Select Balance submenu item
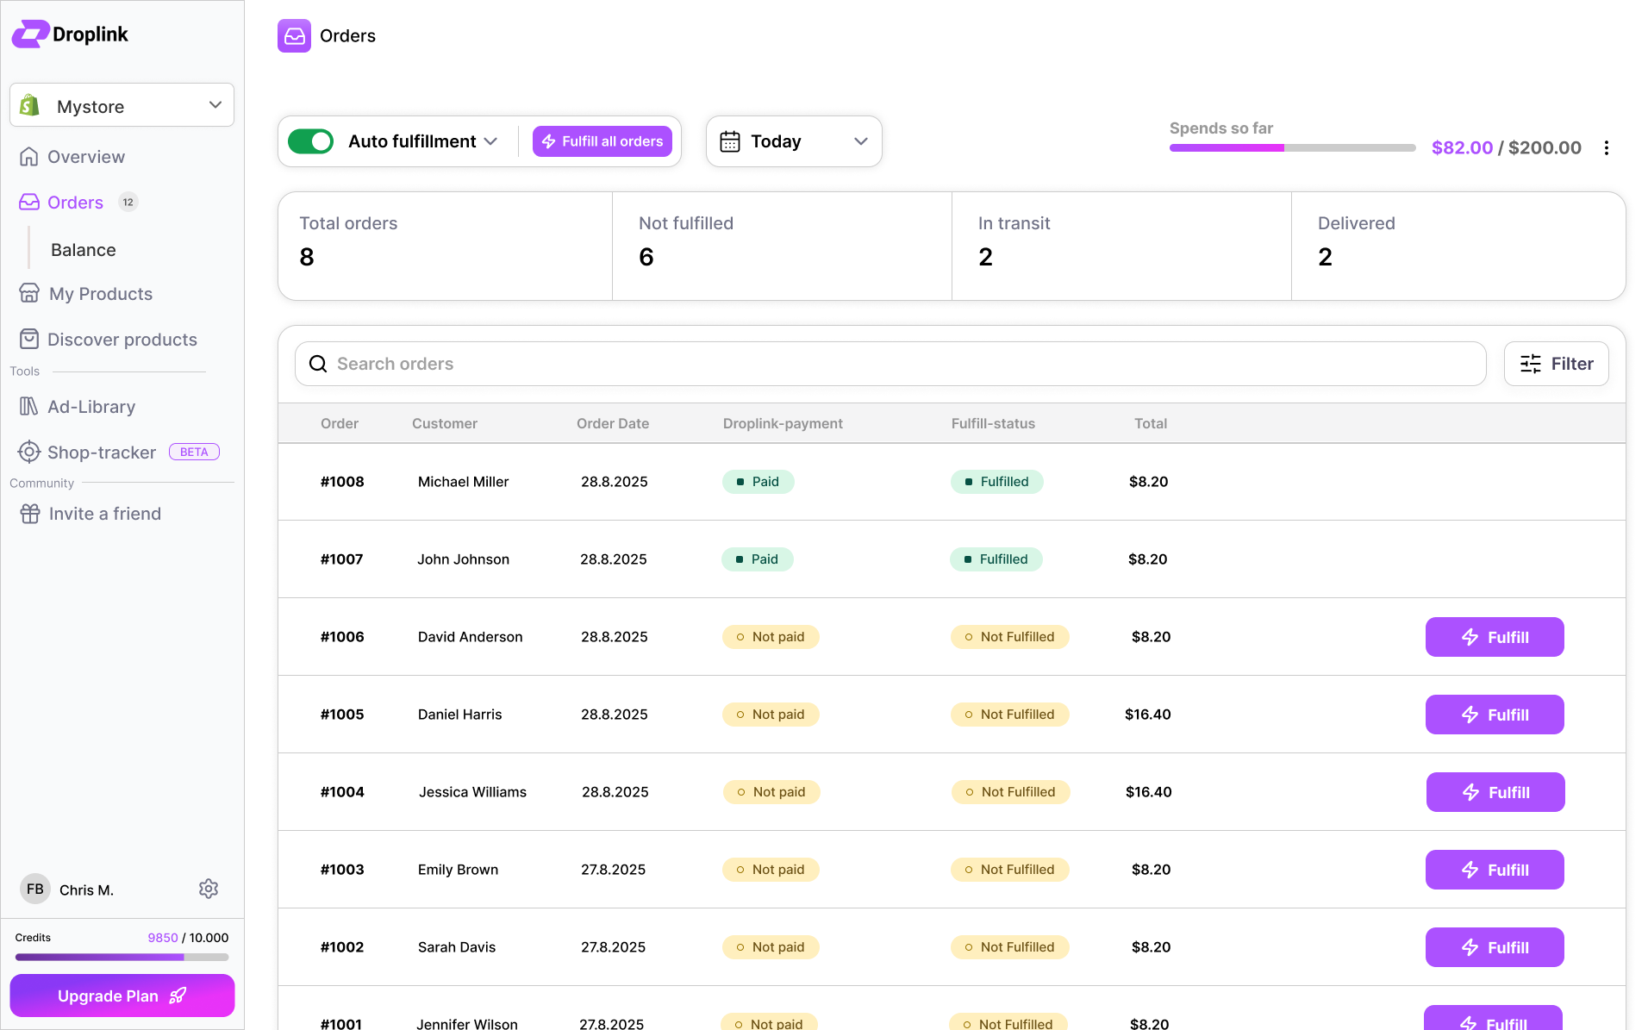 tap(83, 250)
